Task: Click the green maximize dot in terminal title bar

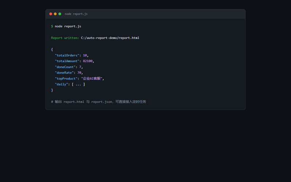Action: 60,14
